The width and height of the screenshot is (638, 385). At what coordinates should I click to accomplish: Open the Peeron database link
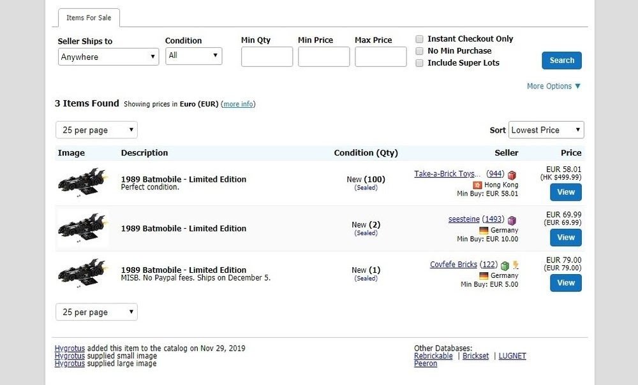tap(426, 363)
